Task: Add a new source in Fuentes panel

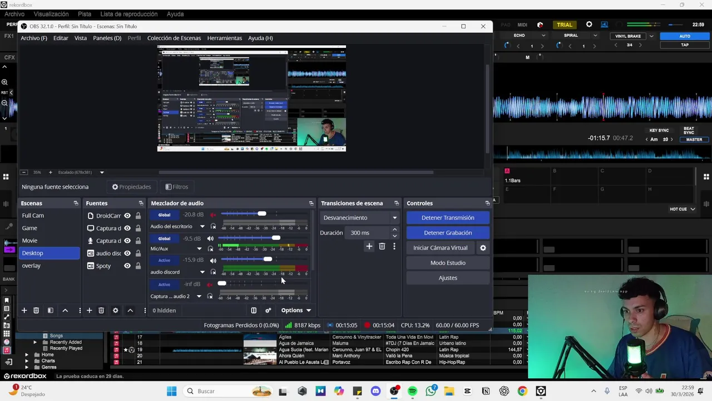Action: click(x=89, y=310)
